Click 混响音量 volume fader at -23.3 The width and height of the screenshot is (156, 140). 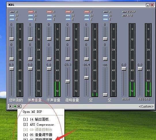[68, 81]
